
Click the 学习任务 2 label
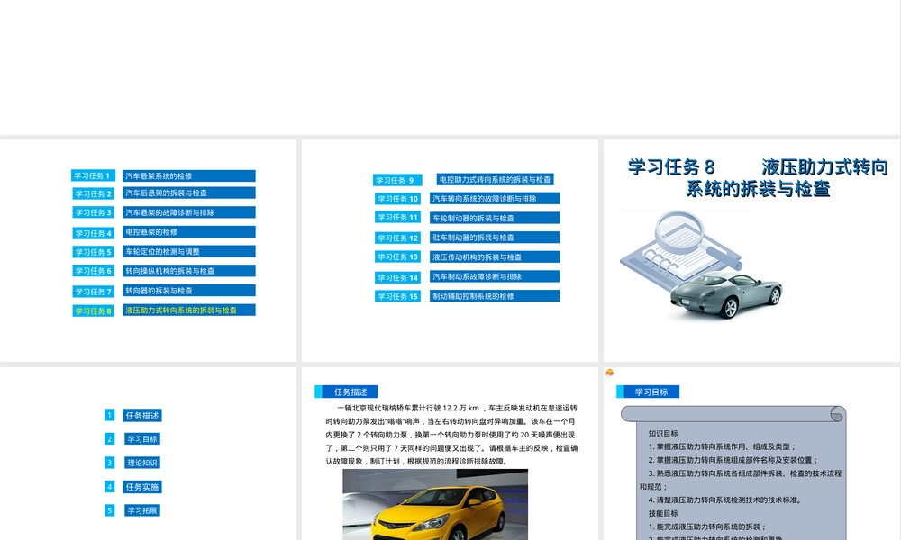(93, 193)
